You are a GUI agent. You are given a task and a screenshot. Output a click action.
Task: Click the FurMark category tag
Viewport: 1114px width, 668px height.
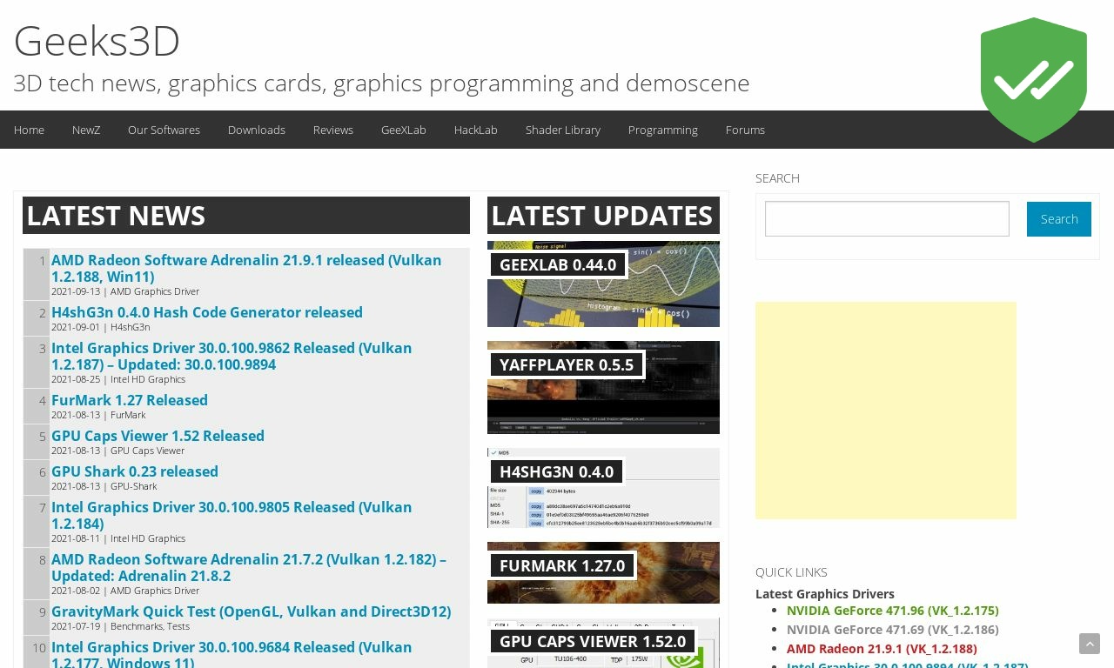point(128,415)
